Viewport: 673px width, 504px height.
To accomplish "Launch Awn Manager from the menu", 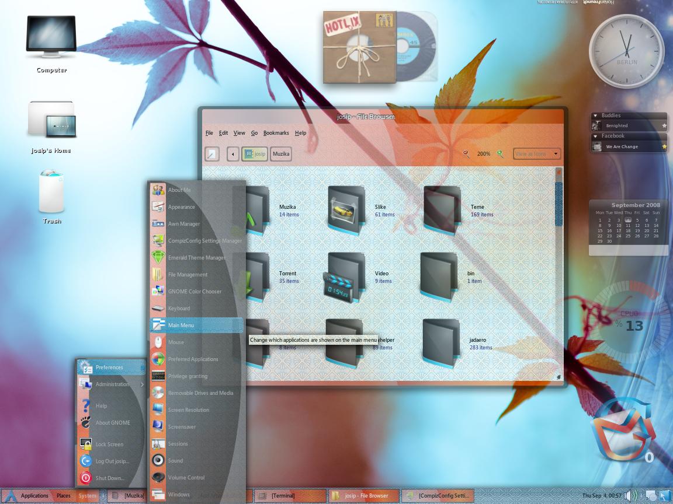I will tap(197, 224).
